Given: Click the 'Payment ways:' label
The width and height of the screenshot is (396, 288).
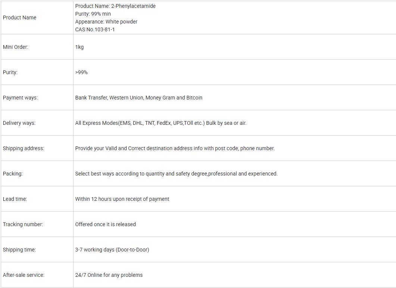Looking at the screenshot, I should pyautogui.click(x=20, y=98).
